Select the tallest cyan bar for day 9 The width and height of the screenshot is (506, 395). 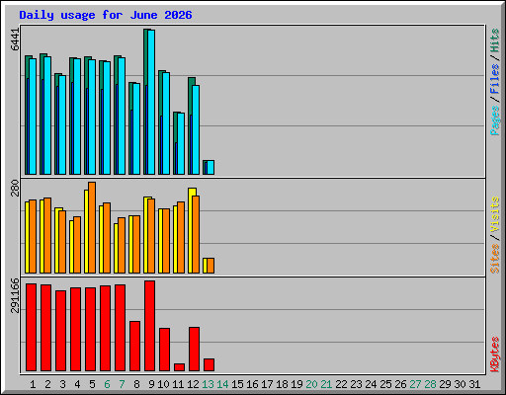click(151, 102)
